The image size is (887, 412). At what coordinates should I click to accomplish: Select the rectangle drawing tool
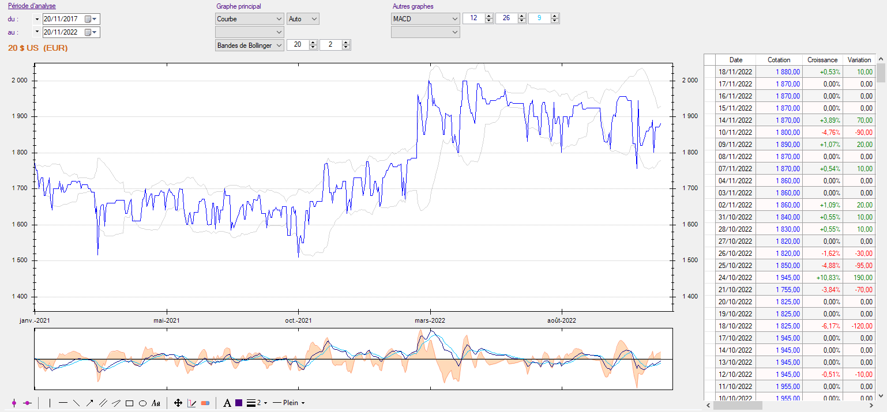tap(130, 403)
